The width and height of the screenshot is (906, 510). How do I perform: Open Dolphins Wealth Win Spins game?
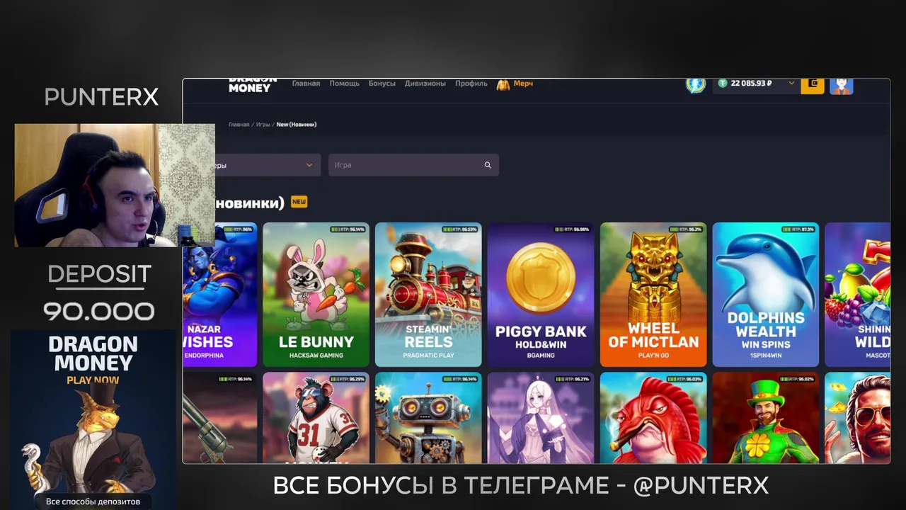coord(766,295)
